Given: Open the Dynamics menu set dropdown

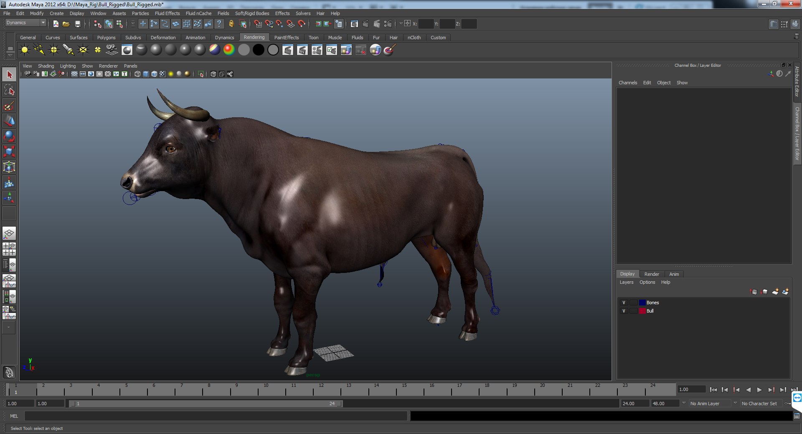Looking at the screenshot, I should 25,23.
